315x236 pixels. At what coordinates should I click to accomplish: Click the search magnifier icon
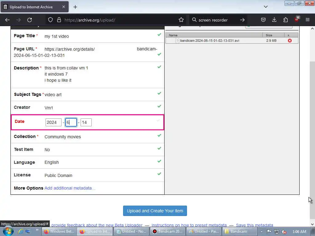tap(194, 20)
